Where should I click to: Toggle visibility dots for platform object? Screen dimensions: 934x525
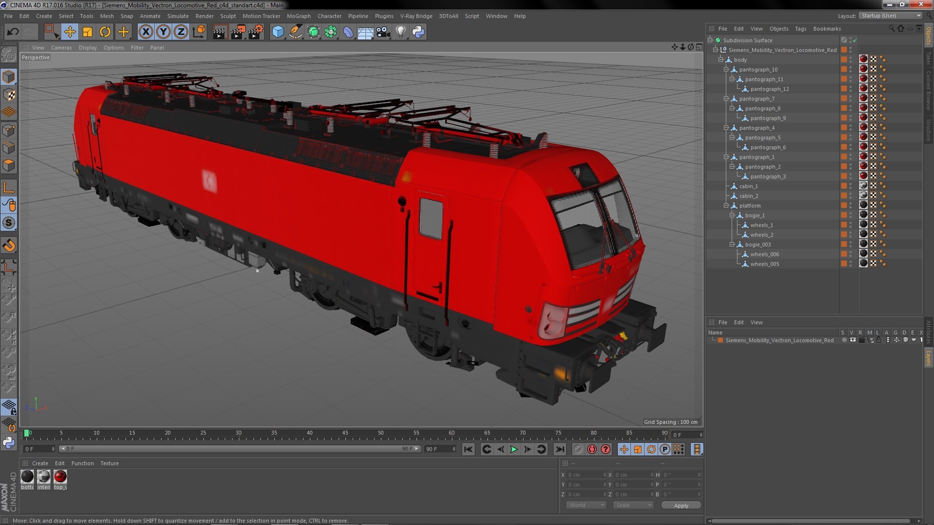coord(850,206)
